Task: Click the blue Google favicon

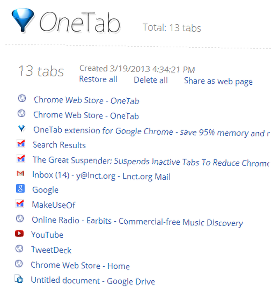Action: coord(20,188)
